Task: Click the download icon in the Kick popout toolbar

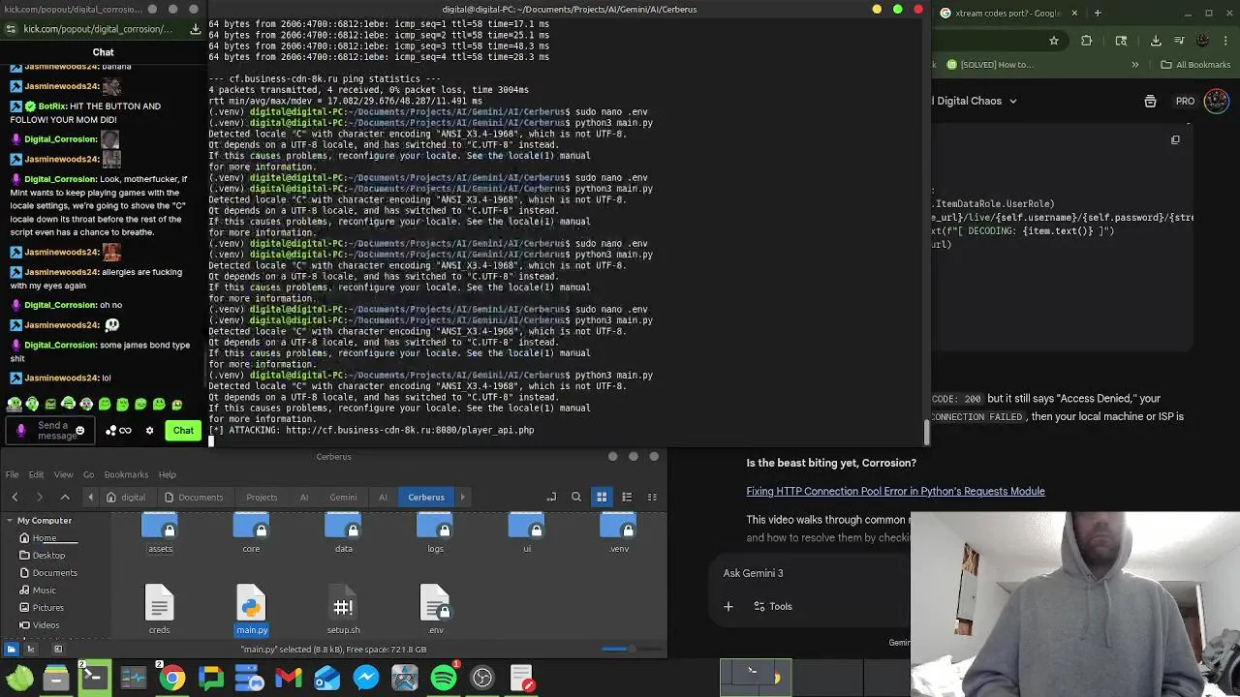Action: pyautogui.click(x=195, y=29)
